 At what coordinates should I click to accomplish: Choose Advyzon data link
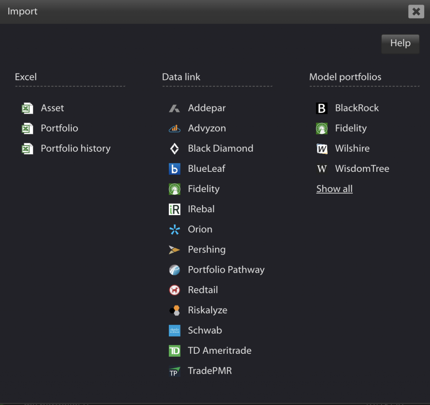(207, 129)
